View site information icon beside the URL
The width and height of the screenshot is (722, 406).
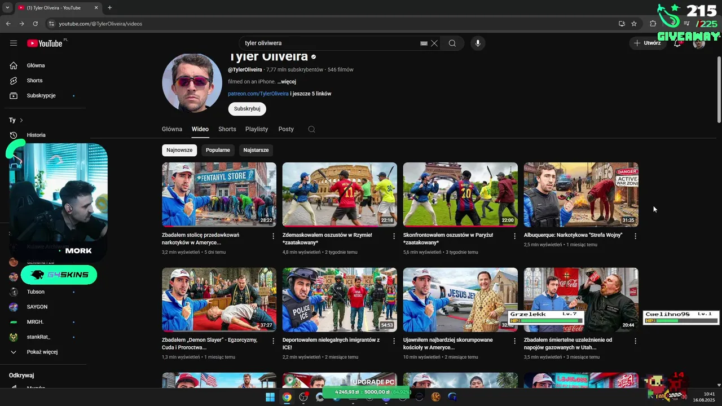pos(51,24)
